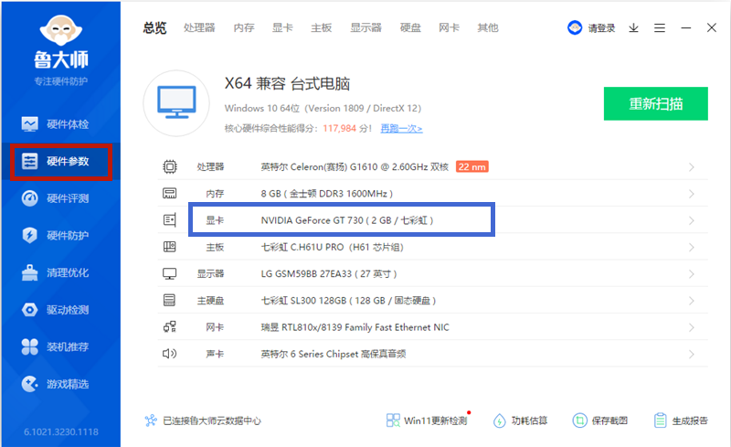Viewport: 731px width, 447px height.
Task: Open 硬件防护 protection section
Action: tap(55, 235)
